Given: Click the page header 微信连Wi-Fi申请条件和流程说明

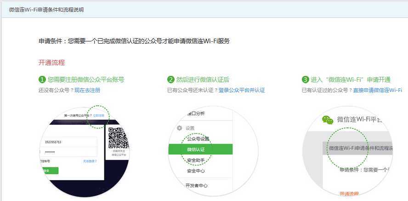Looking at the screenshot, I should [46, 10].
